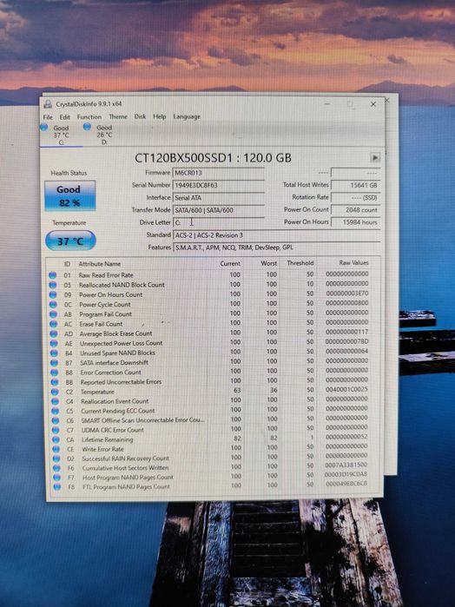Open the File menu

click(48, 117)
